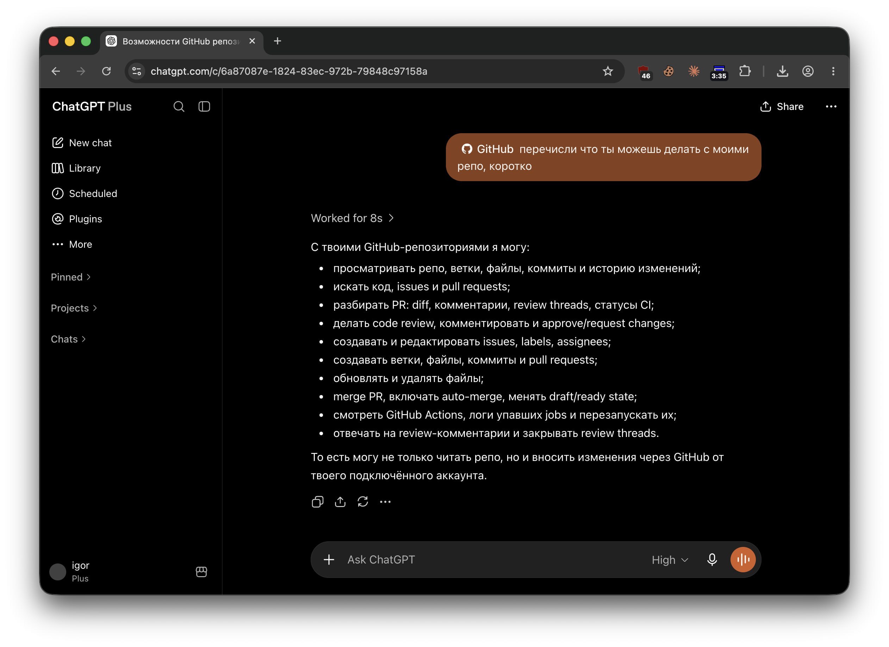Show browser downloads
889x647 pixels.
782,72
